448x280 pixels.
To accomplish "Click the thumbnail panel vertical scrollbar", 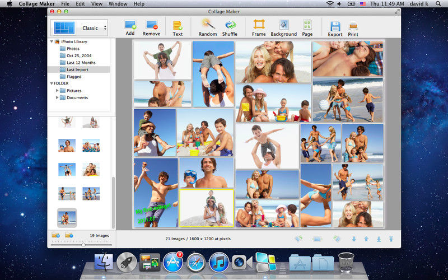I will click(114, 202).
